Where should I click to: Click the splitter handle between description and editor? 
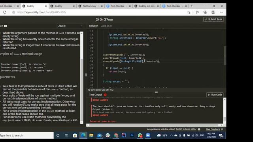pyautogui.click(x=86, y=75)
